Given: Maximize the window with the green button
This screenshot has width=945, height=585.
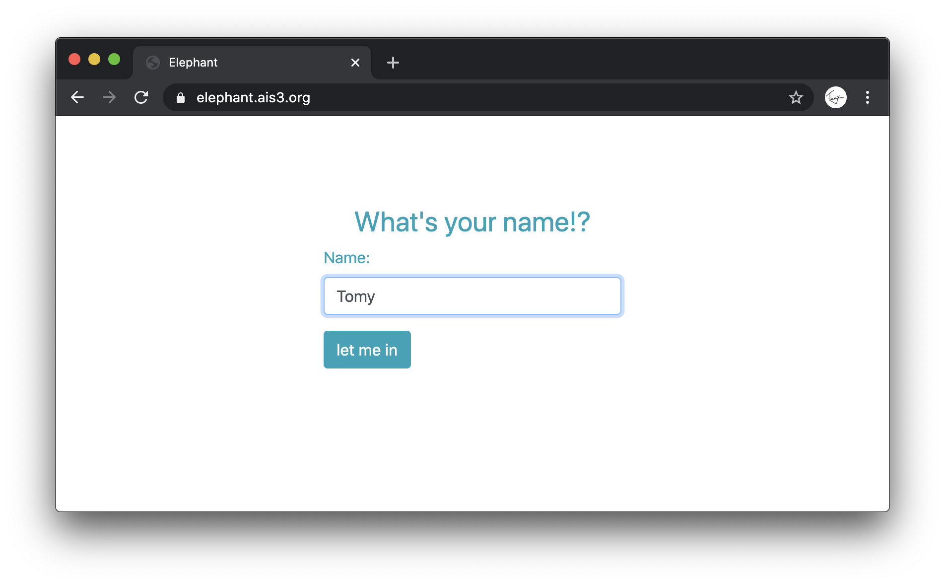Looking at the screenshot, I should [114, 60].
